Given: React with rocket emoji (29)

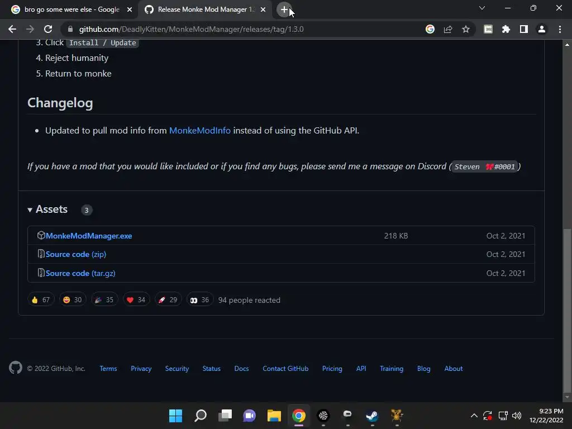Looking at the screenshot, I should coord(168,300).
